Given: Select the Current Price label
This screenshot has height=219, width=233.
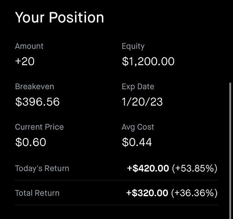Looking at the screenshot, I should 40,127.
